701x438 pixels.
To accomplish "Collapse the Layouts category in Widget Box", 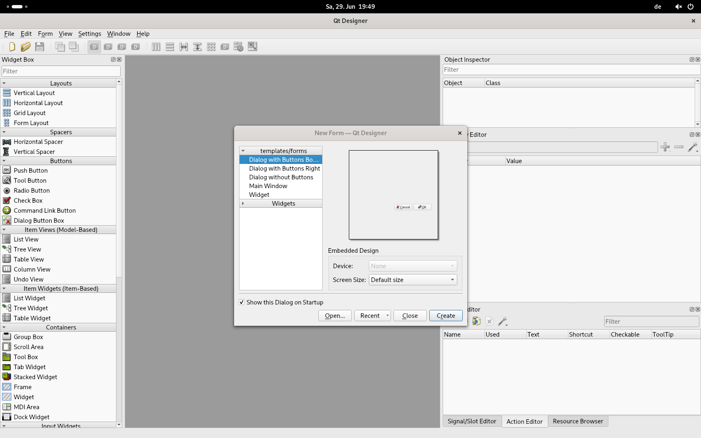I will click(x=4, y=83).
